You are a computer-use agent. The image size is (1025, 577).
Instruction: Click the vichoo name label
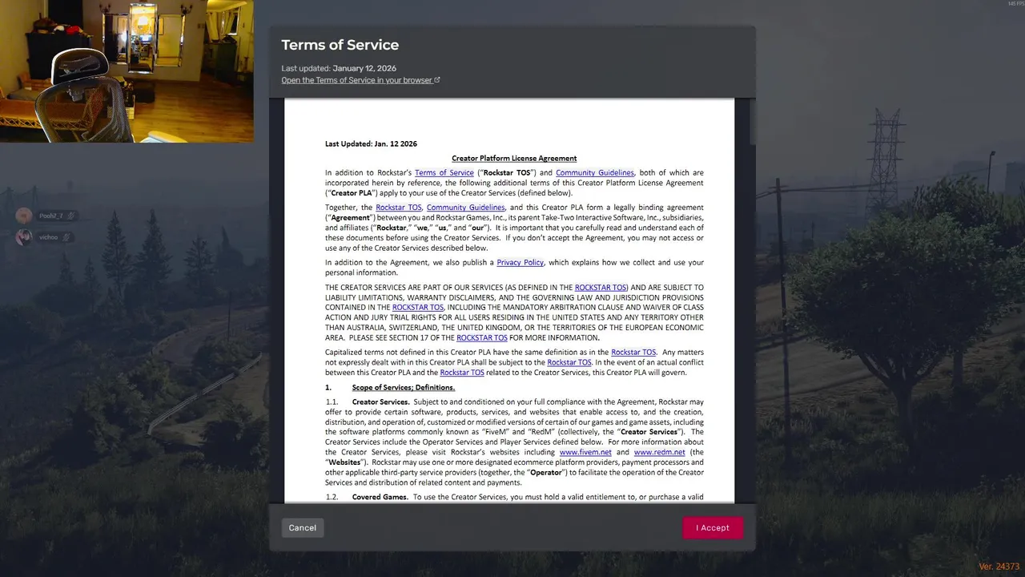point(49,237)
